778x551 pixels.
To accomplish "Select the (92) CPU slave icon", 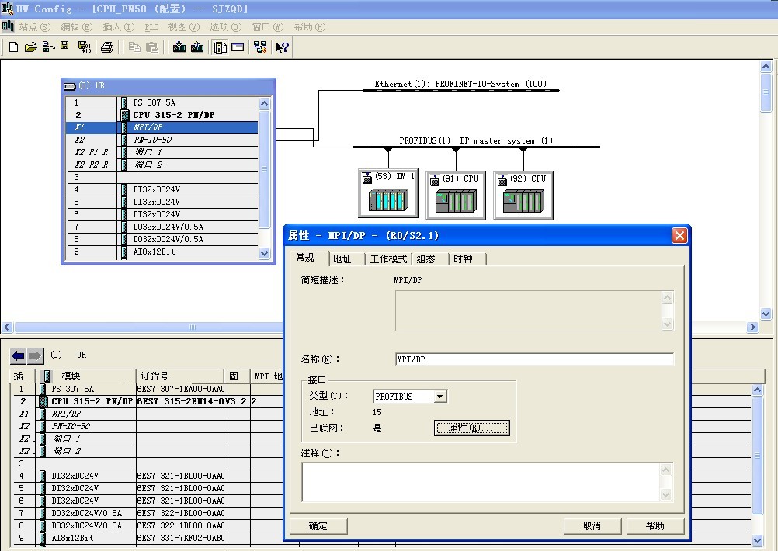I will pyautogui.click(x=523, y=196).
